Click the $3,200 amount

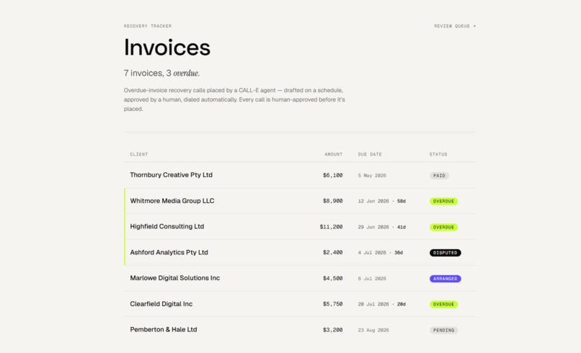coord(333,330)
